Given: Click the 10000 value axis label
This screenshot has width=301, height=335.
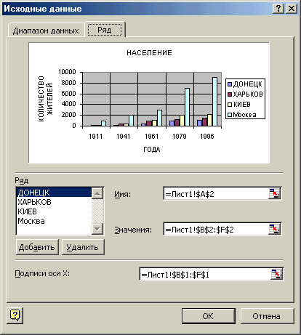Looking at the screenshot, I should click(x=67, y=72).
